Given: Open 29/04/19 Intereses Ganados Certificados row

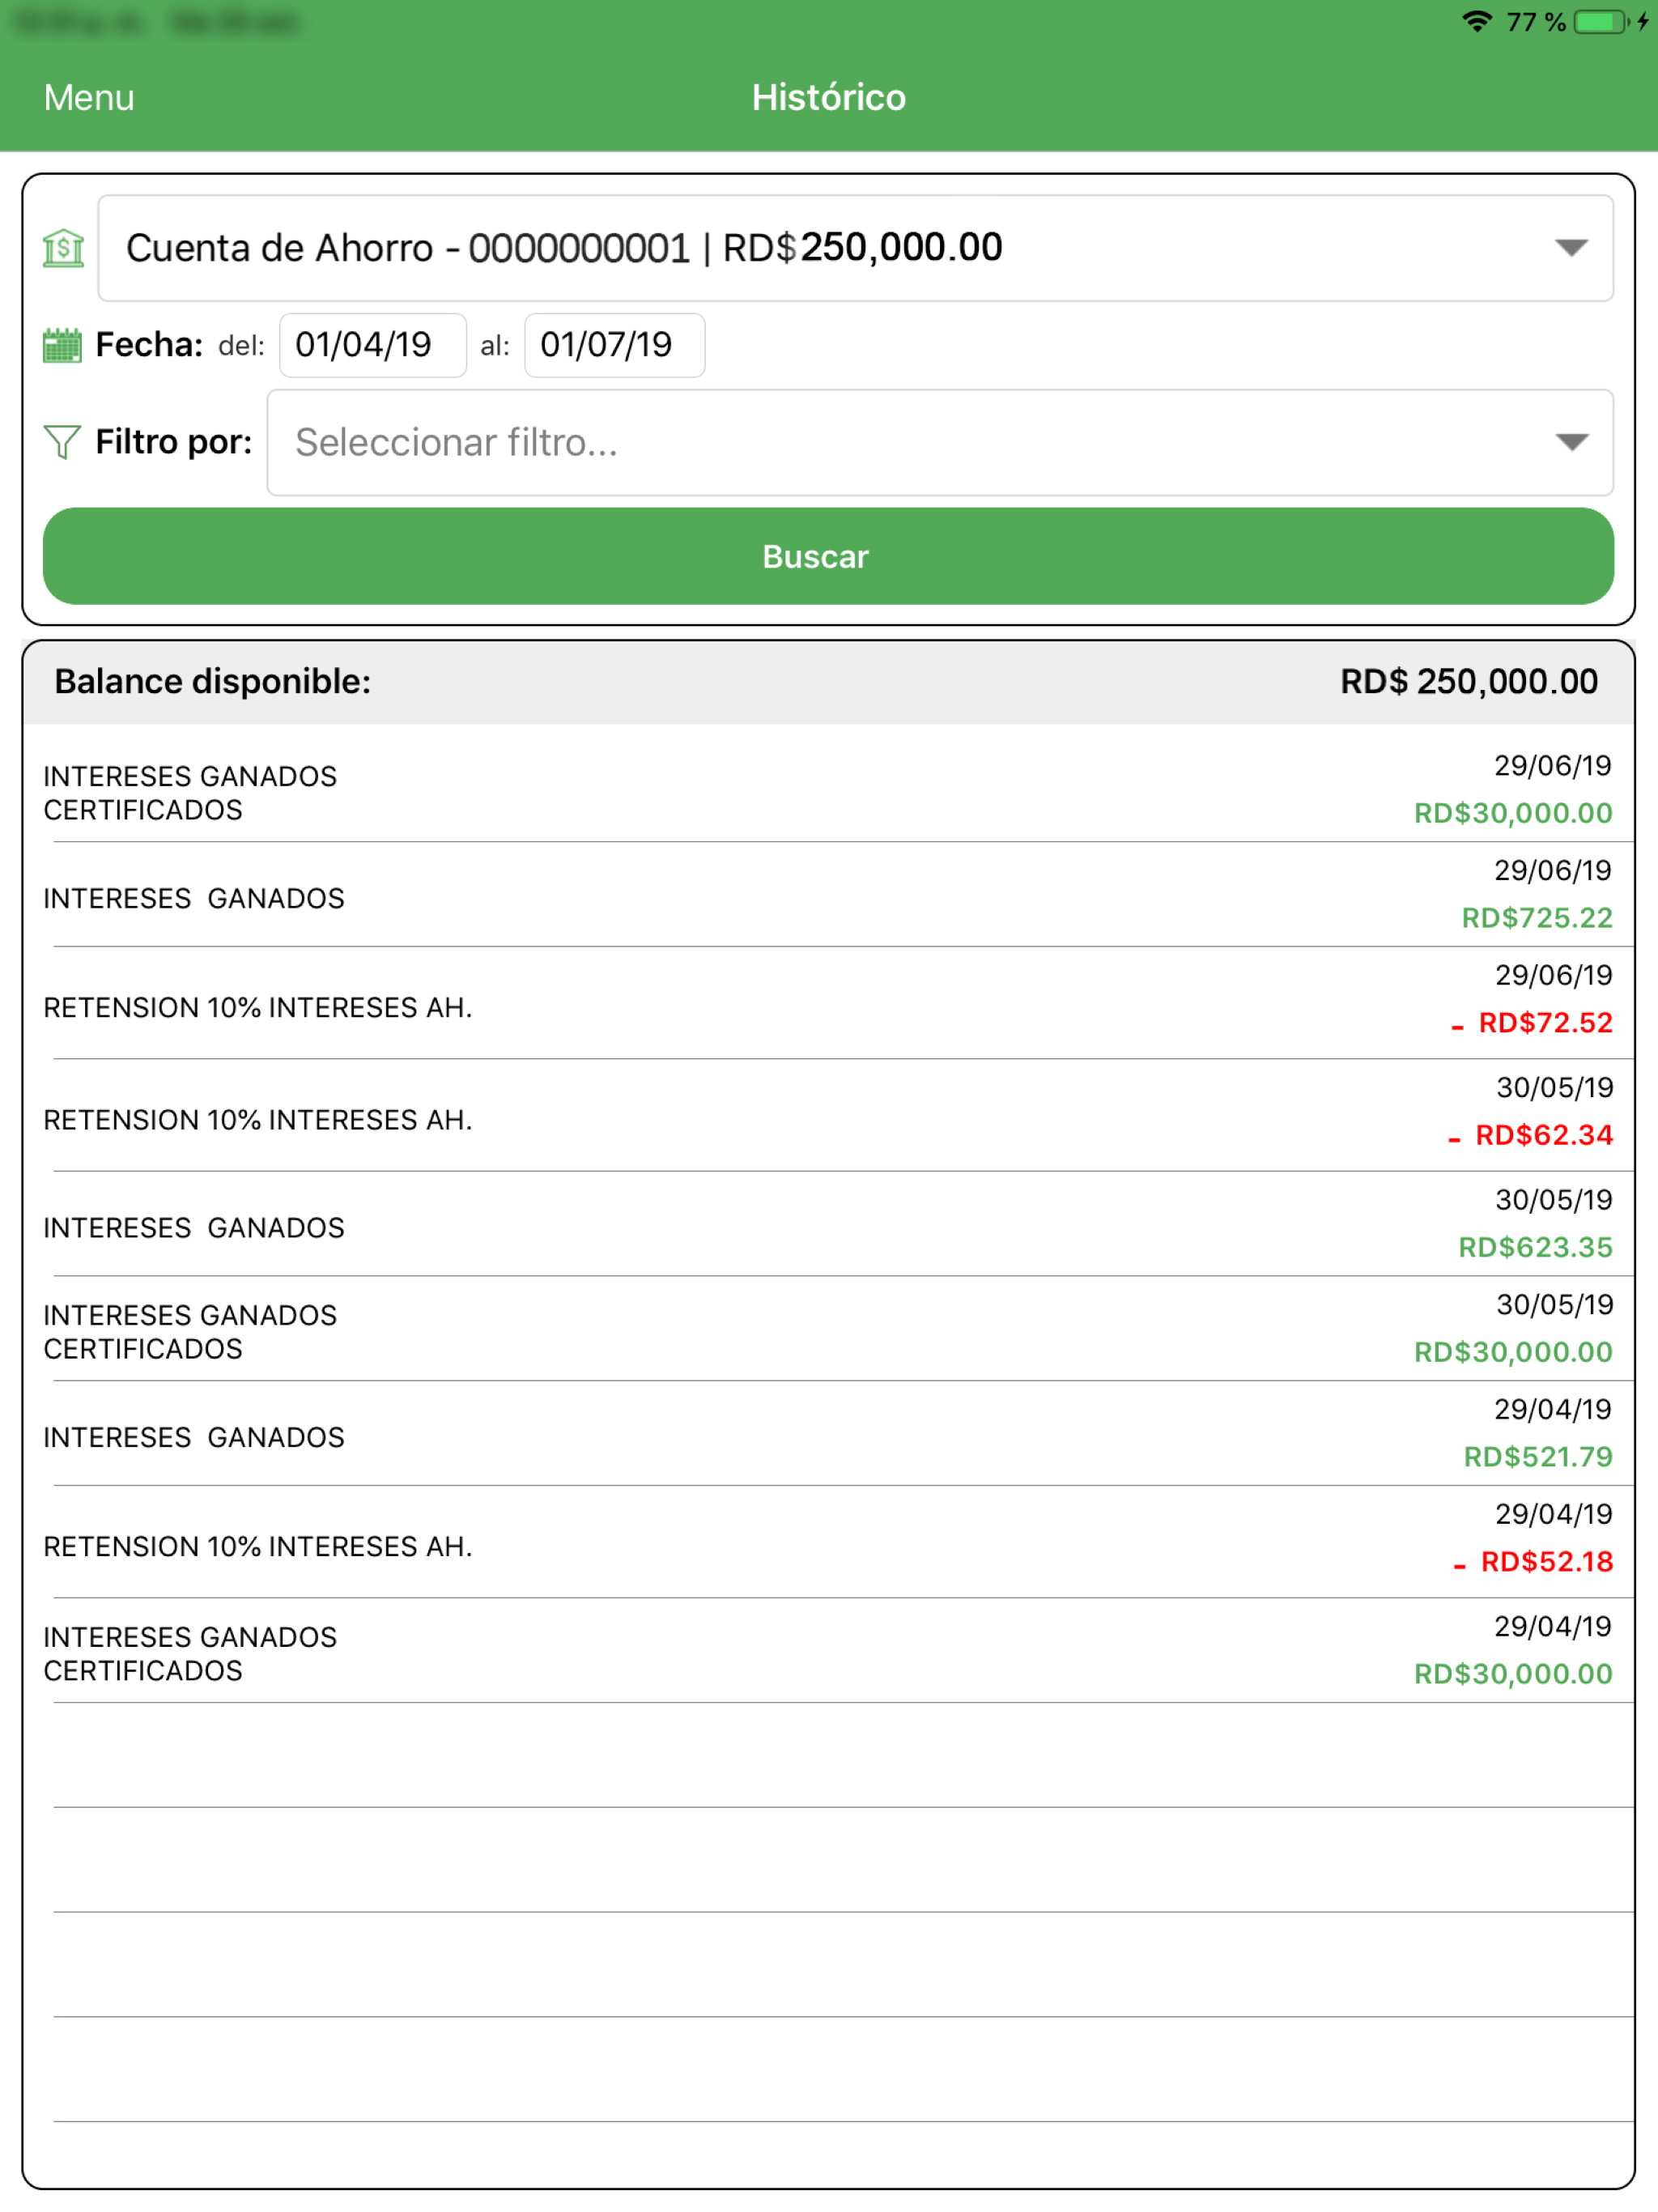Looking at the screenshot, I should (828, 1650).
